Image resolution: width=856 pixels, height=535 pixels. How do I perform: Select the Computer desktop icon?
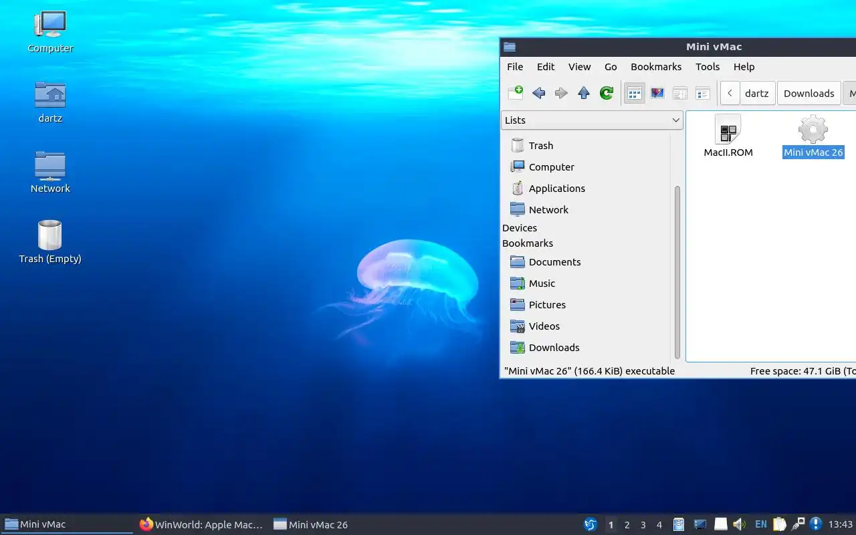tap(50, 31)
